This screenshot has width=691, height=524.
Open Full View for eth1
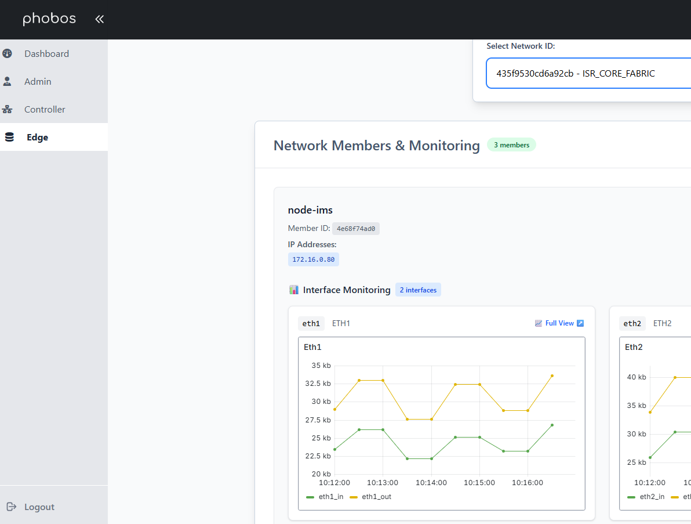pyautogui.click(x=559, y=323)
